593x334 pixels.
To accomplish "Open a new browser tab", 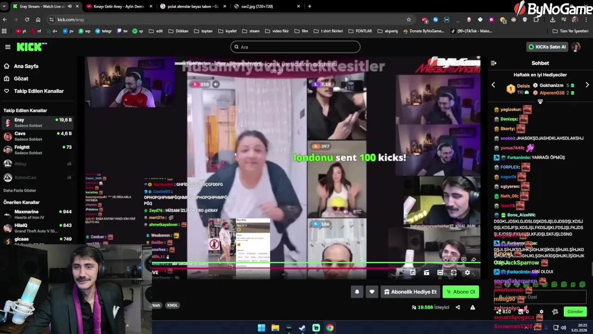I will [x=309, y=6].
